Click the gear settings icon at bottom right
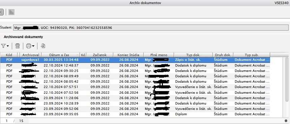 click(286, 121)
